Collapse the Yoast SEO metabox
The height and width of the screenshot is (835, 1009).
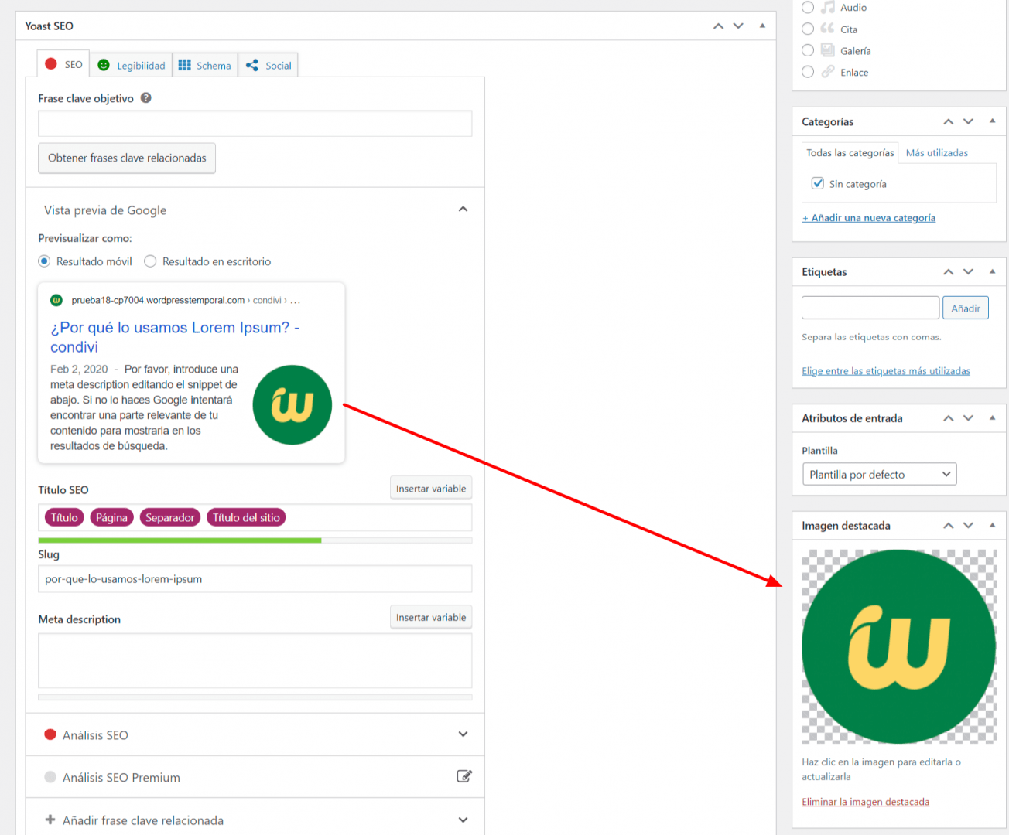click(762, 26)
